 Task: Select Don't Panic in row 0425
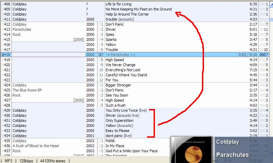[x=115, y=90]
